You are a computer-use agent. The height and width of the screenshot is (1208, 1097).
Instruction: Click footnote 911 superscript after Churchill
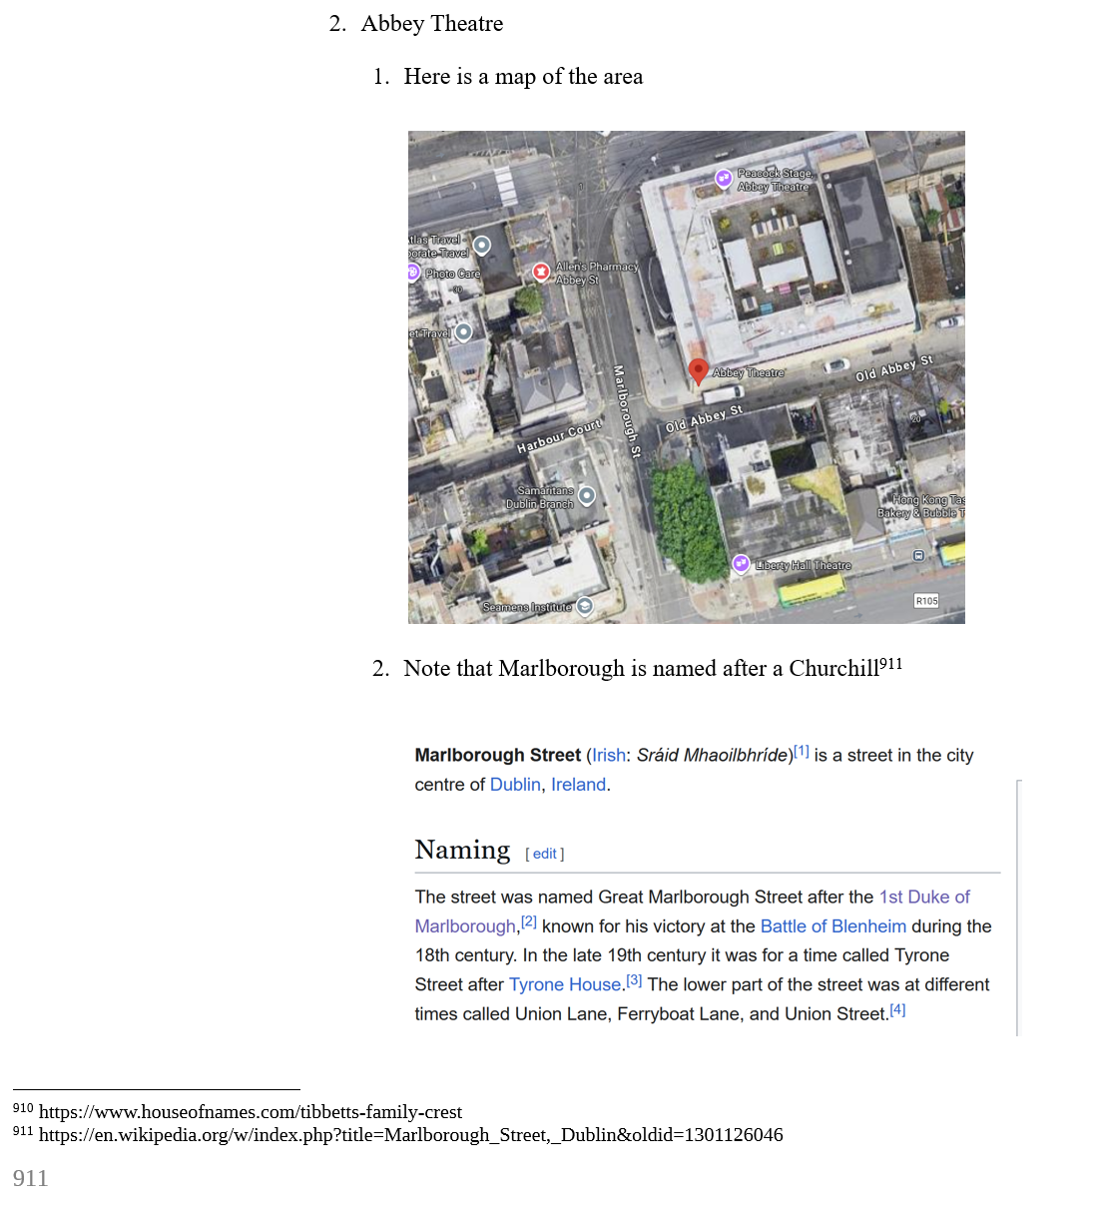click(x=890, y=663)
